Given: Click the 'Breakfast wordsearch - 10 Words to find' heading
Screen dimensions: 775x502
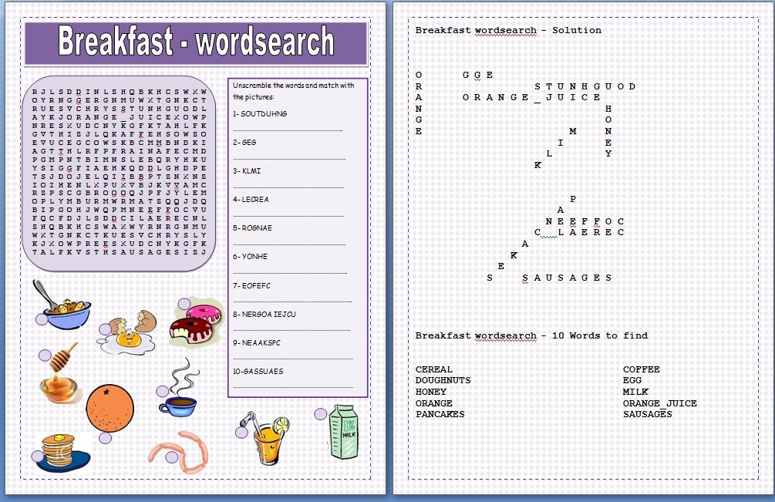Looking at the screenshot, I should tap(531, 335).
